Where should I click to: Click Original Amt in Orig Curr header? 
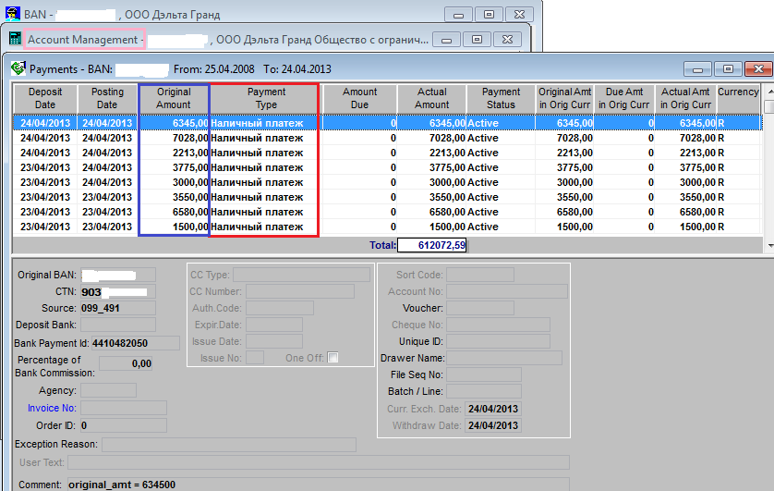[x=565, y=98]
